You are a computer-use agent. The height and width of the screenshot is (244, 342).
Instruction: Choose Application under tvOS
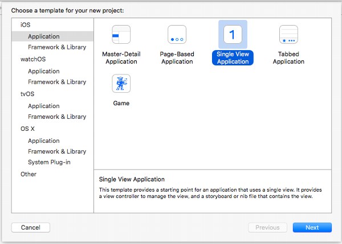(x=43, y=106)
